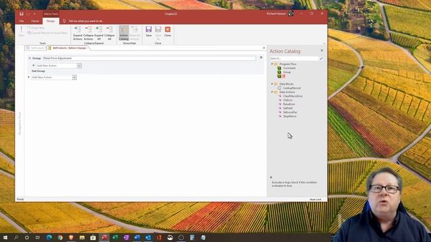The height and width of the screenshot is (242, 431).
Task: Switch to the tblProducts table tab
Action: click(35, 48)
